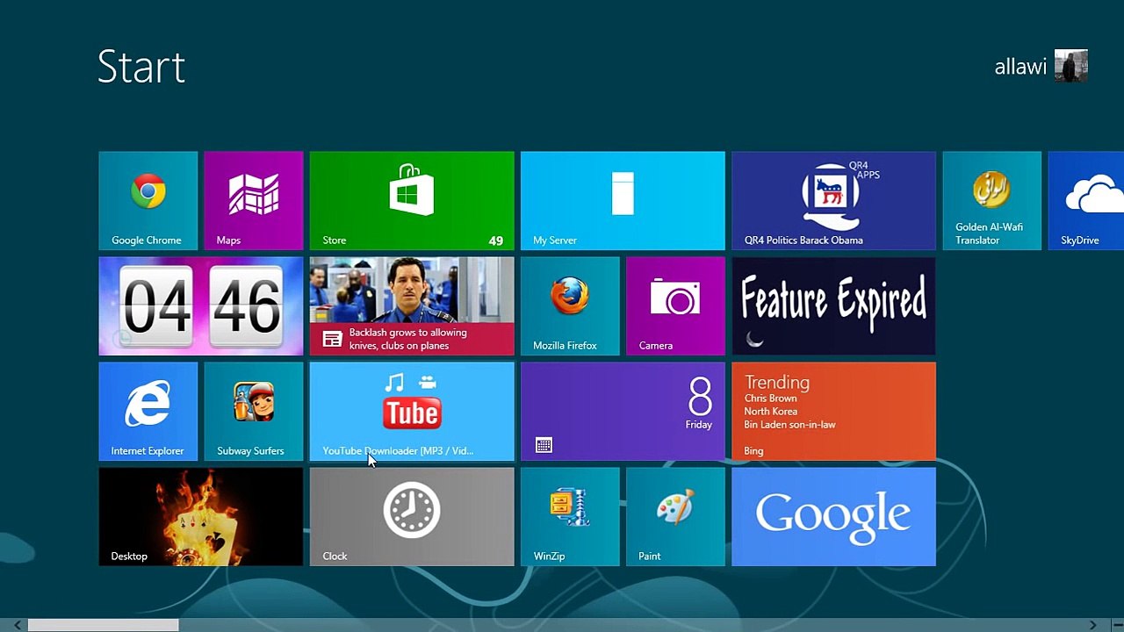Click the user account picture
Image resolution: width=1124 pixels, height=632 pixels.
1071,66
